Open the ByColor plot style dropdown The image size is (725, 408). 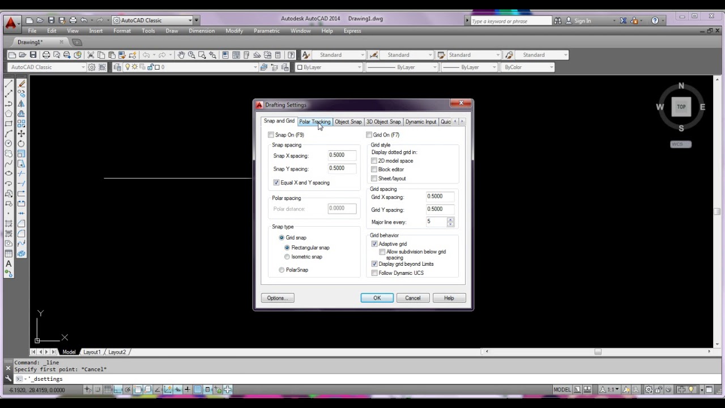tap(527, 67)
